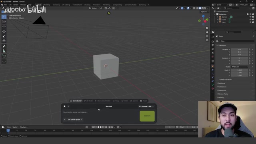Open the Playback dropdown in timeline

[x=24, y=127]
